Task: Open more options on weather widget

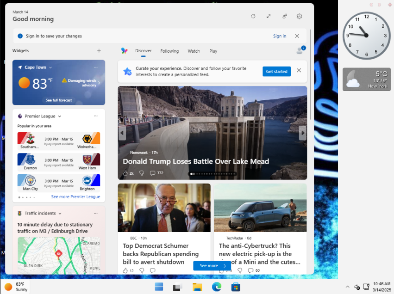Action: tap(96, 67)
